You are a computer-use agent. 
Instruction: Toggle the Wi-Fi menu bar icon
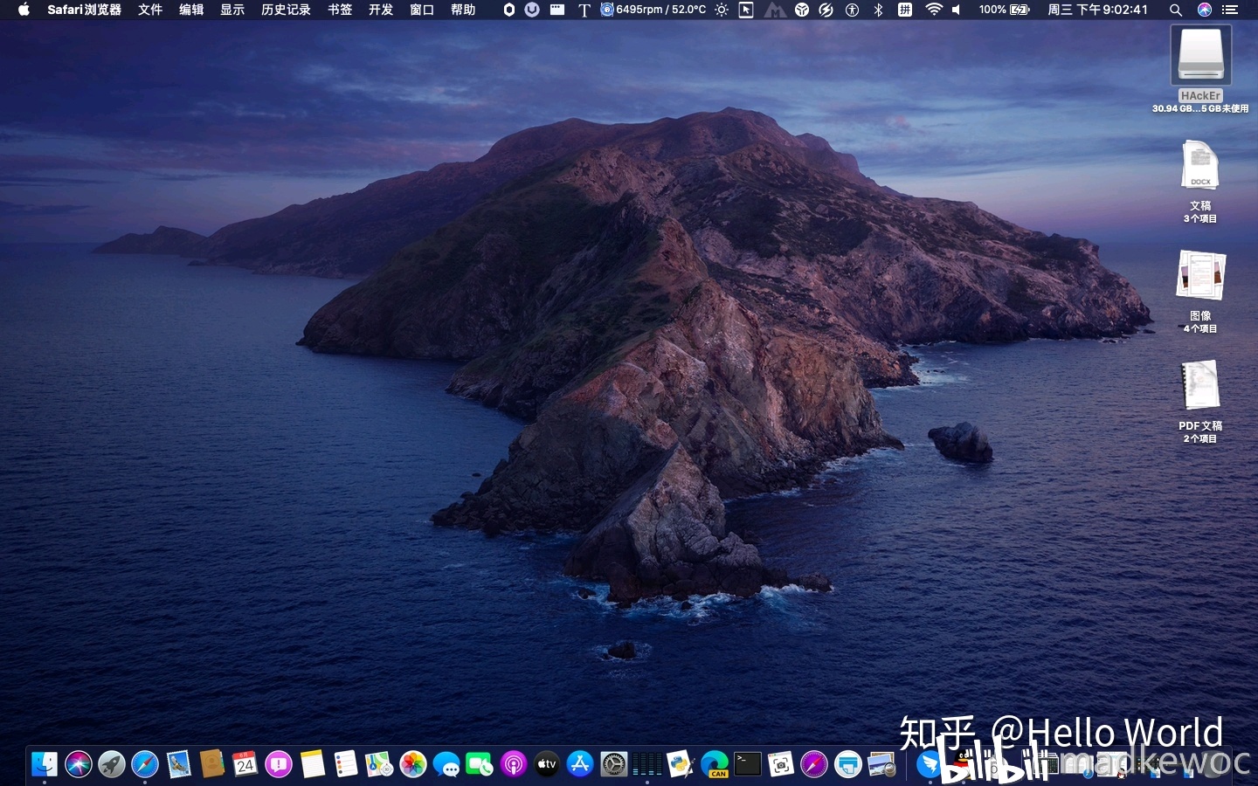click(x=934, y=10)
